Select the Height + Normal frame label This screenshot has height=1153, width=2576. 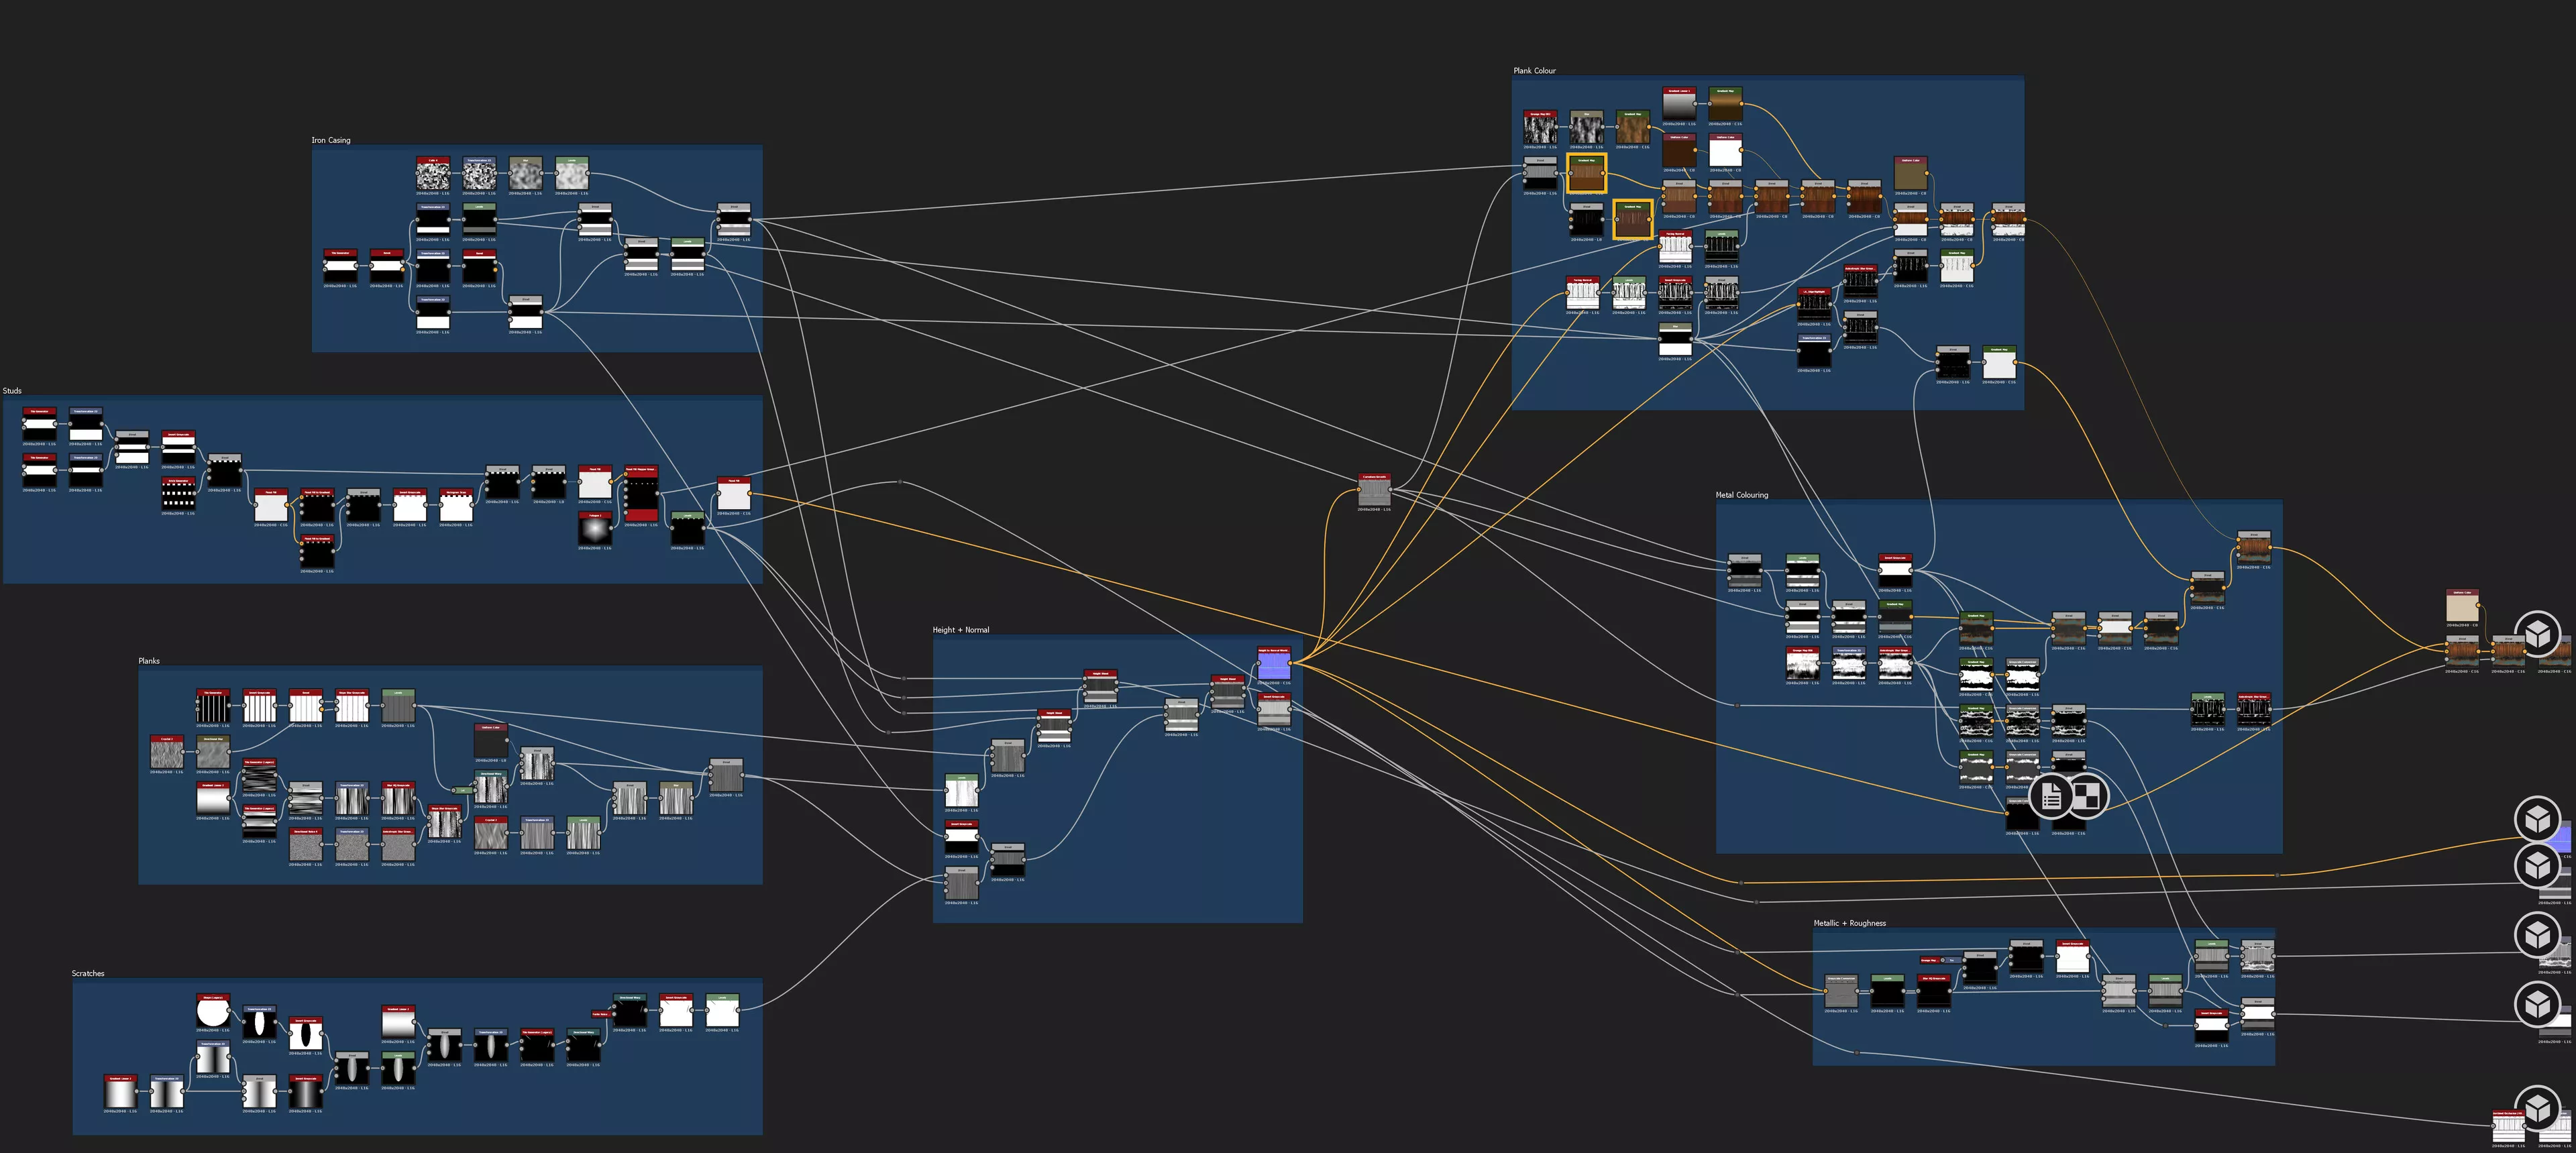pos(960,630)
